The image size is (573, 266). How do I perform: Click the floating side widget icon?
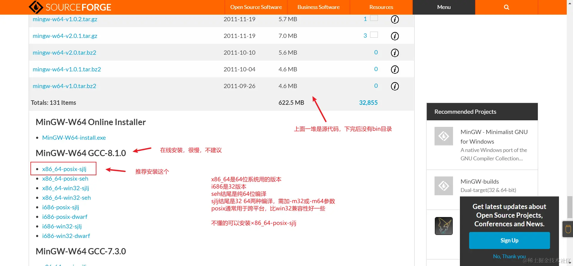(568, 229)
